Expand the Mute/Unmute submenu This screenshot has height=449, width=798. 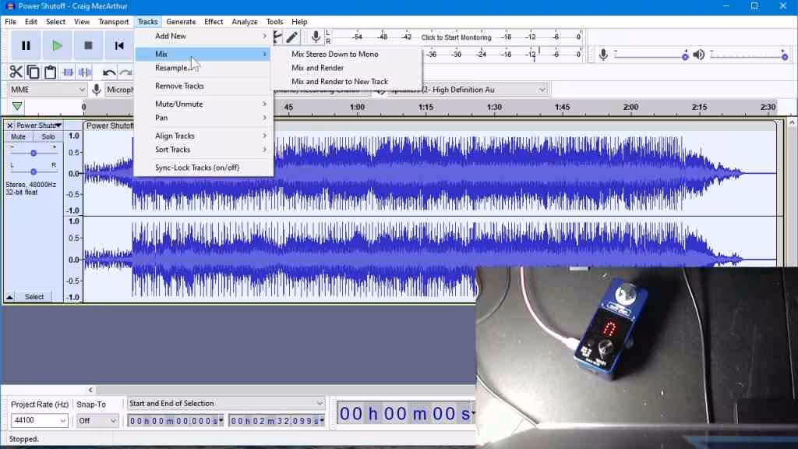tap(203, 104)
